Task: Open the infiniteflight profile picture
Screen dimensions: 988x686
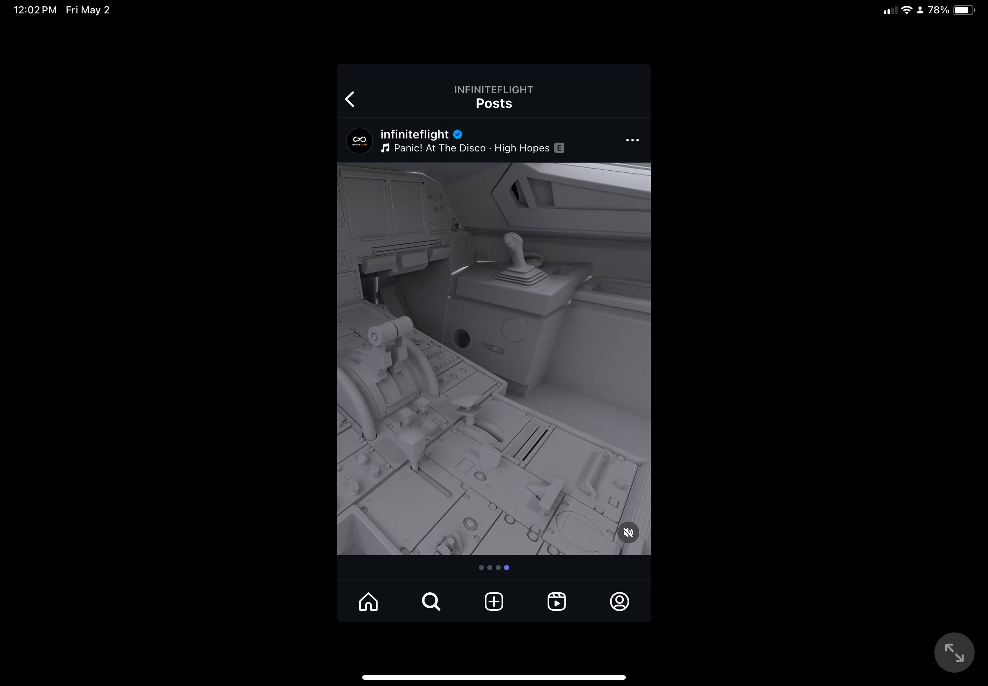Action: 359,141
